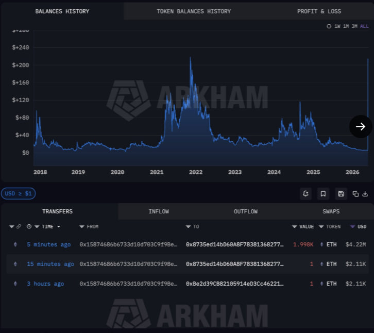Open the FROM column filter icon
The image size is (374, 333).
point(82,226)
